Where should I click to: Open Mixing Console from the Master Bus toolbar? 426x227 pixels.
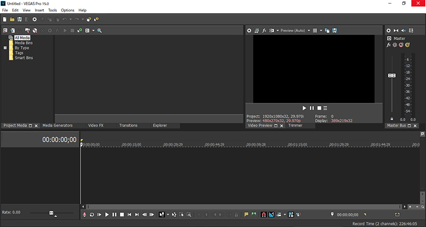tap(411, 31)
